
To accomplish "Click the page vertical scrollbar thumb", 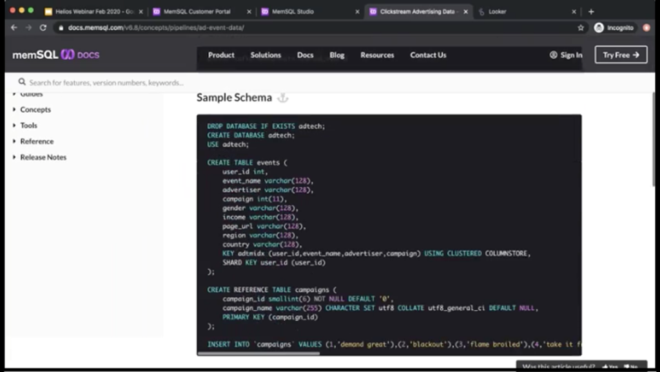I will [x=653, y=139].
